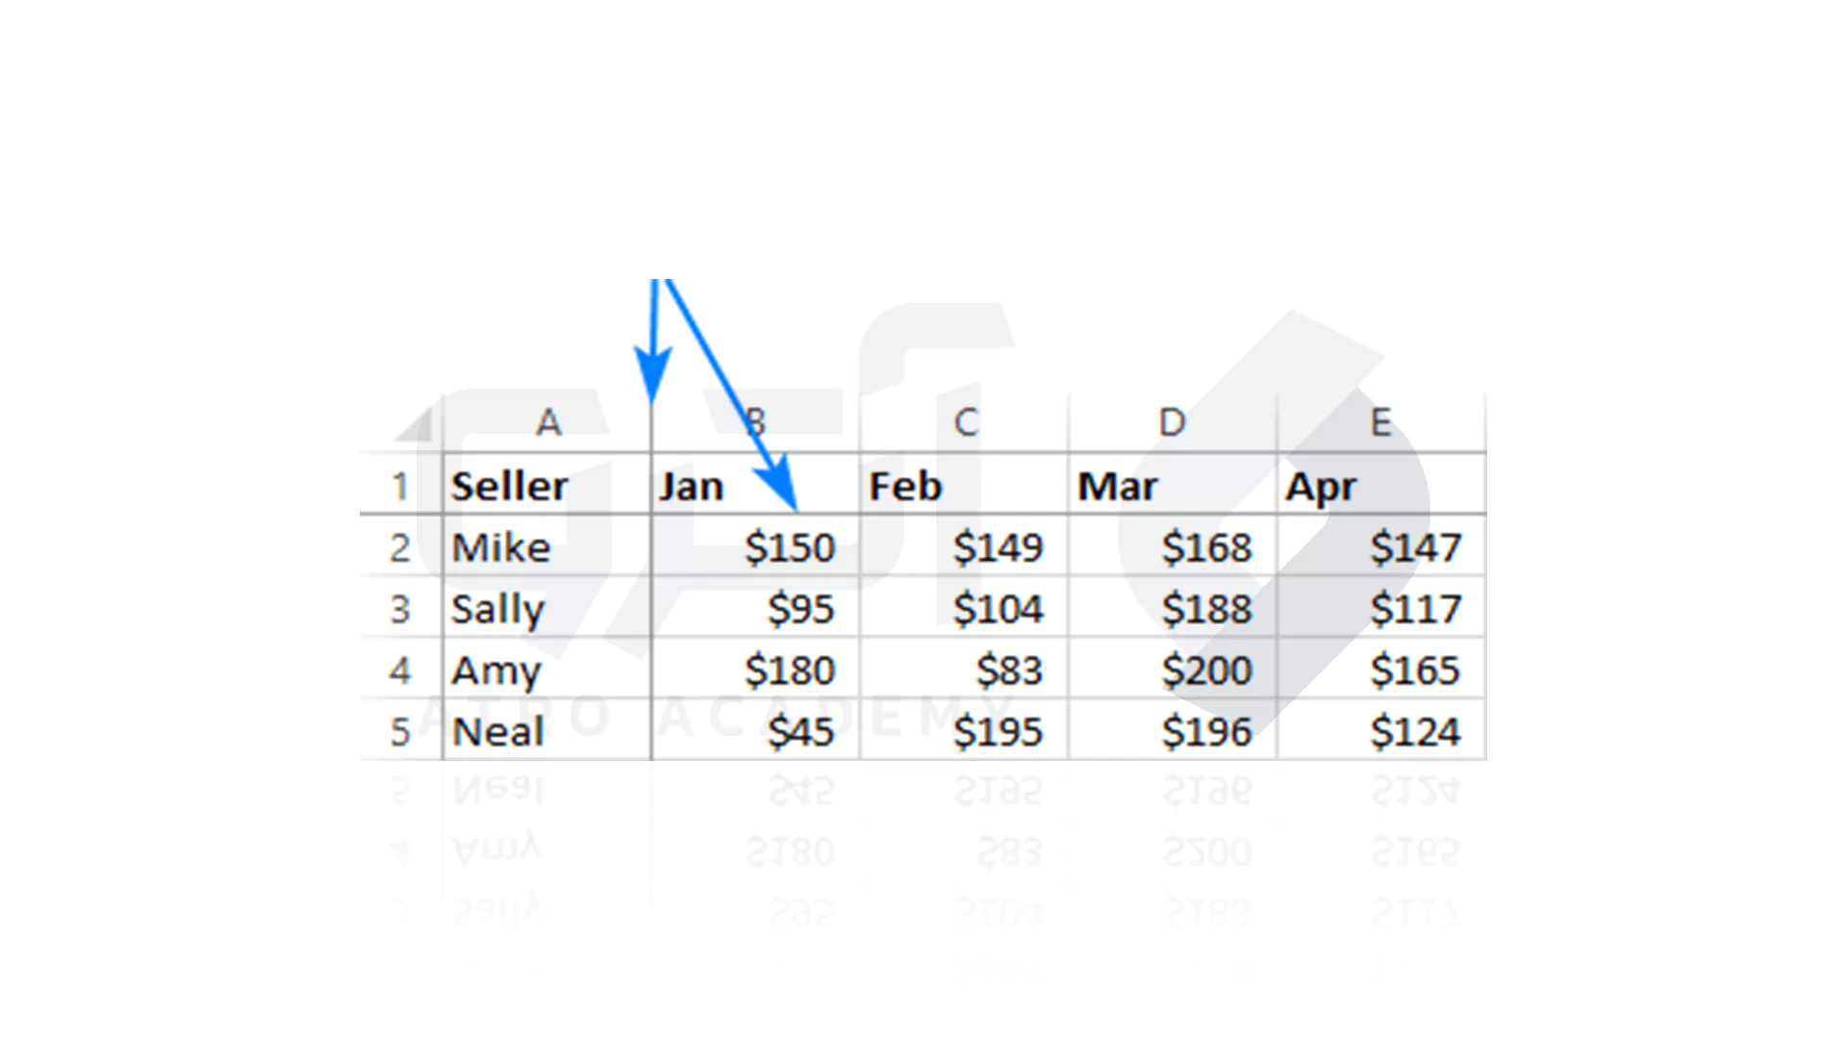Screen dimensions: 1847x1039
Task: Click the $180 cell
Action: pos(755,670)
